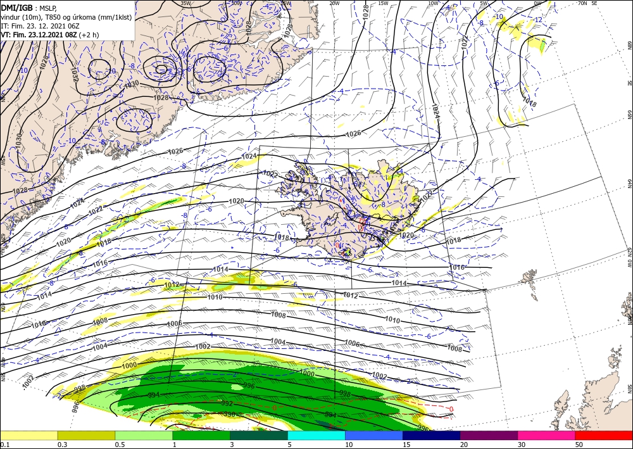Click the "0.5" legend scale value

119,445
